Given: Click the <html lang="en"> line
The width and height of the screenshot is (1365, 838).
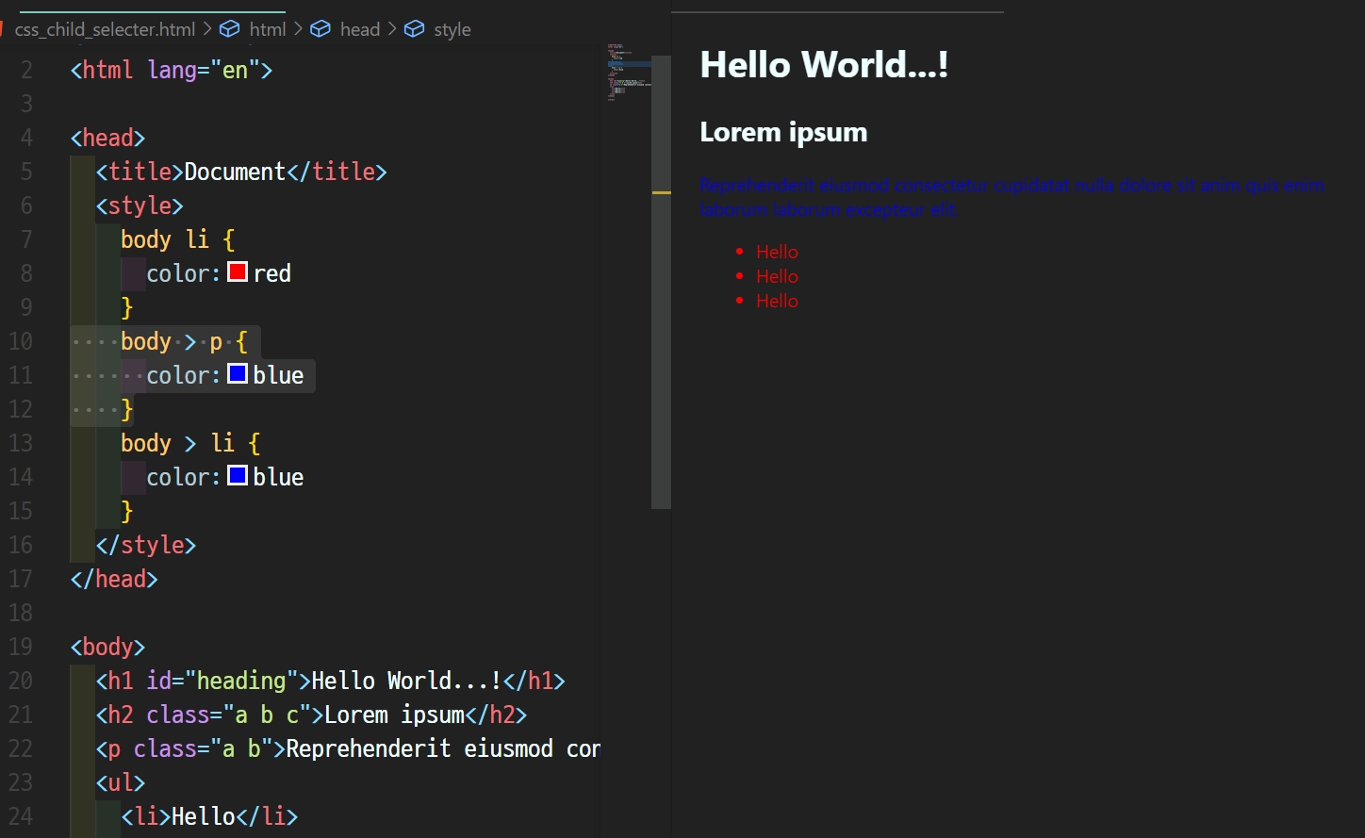Looking at the screenshot, I should pyautogui.click(x=172, y=70).
